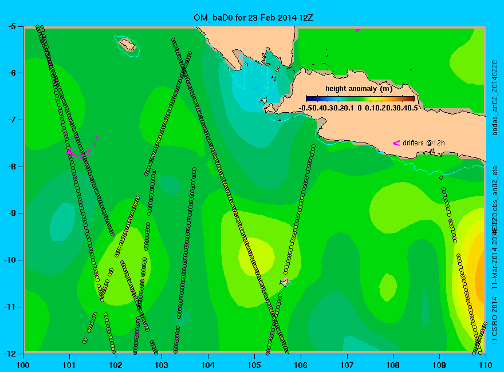Click the magenta drifter arrow legend icon

point(396,143)
